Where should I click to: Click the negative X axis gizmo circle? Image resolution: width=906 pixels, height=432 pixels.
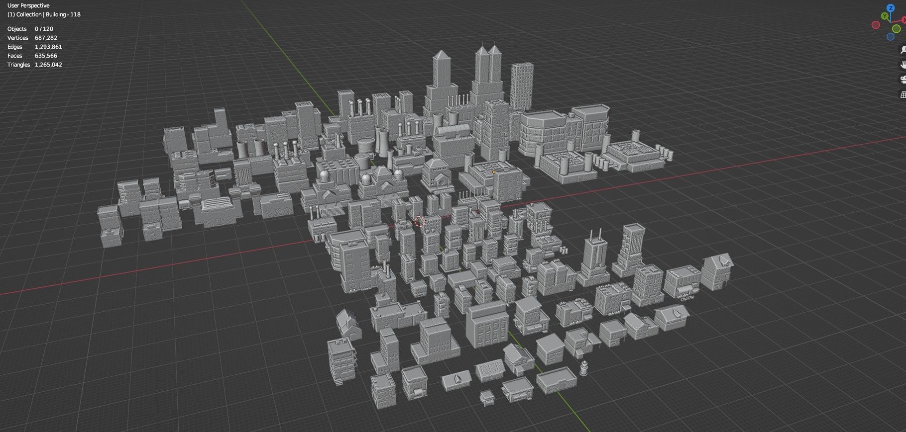point(876,25)
